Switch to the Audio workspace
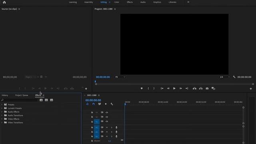This screenshot has width=256, height=144. (x=143, y=2)
